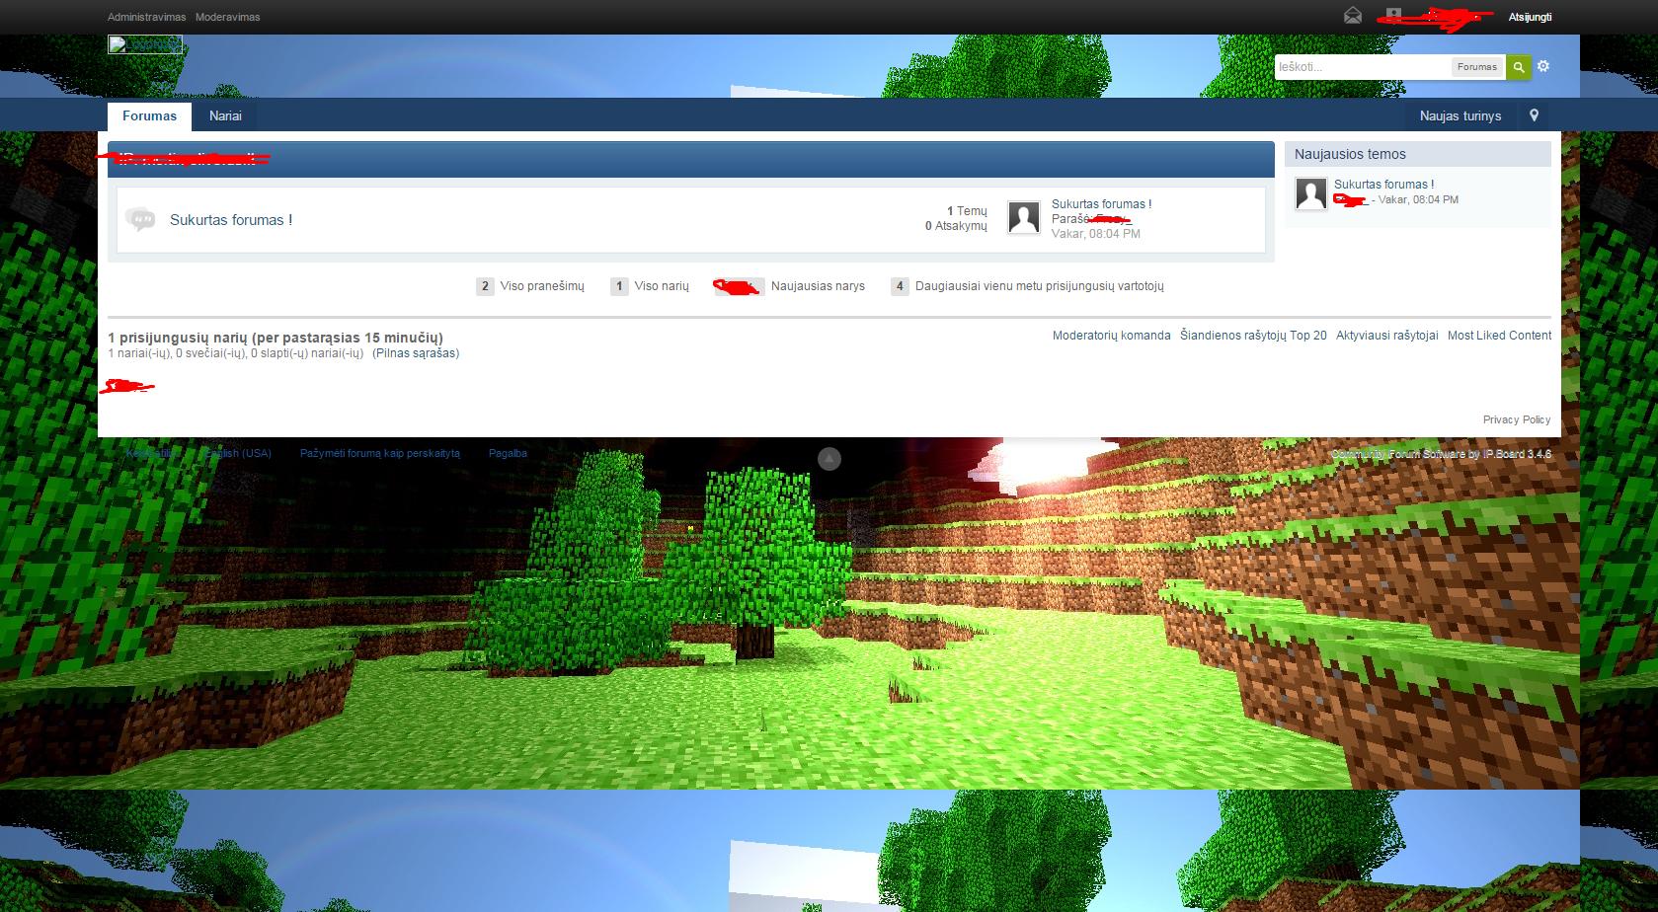The image size is (1658, 912).
Task: Open Privacy Policy link
Action: pyautogui.click(x=1516, y=419)
